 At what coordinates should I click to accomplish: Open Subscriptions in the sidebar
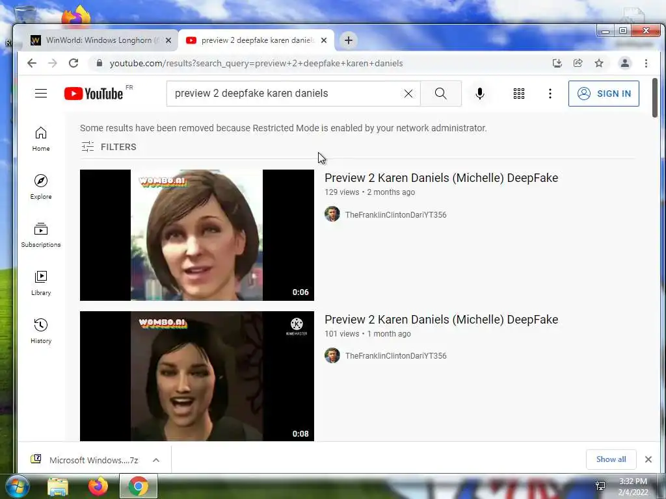(41, 235)
